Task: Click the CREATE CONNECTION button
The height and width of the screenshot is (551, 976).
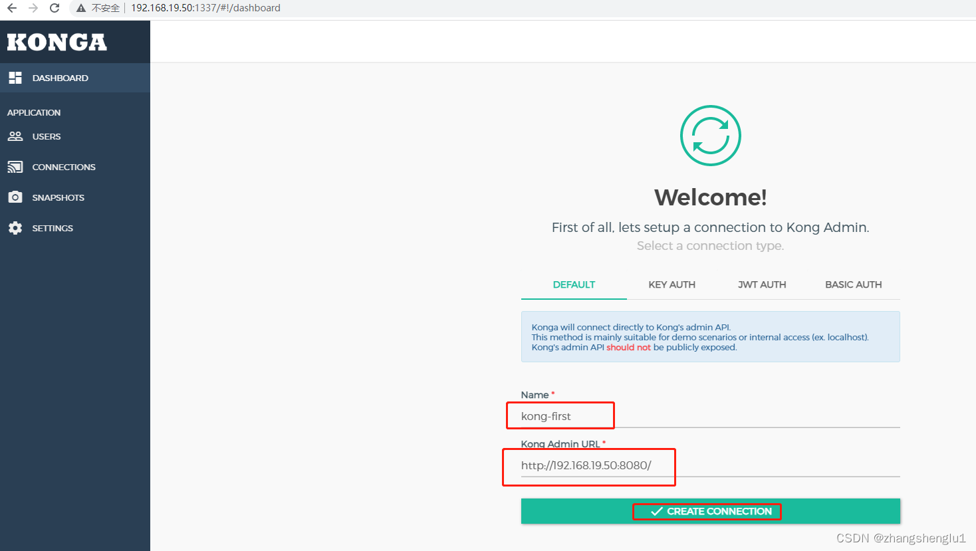Action: pos(711,511)
